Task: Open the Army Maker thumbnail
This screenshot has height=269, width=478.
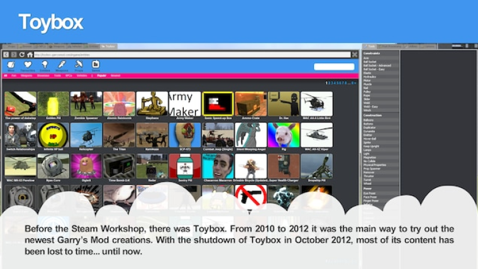Action: tap(185, 104)
